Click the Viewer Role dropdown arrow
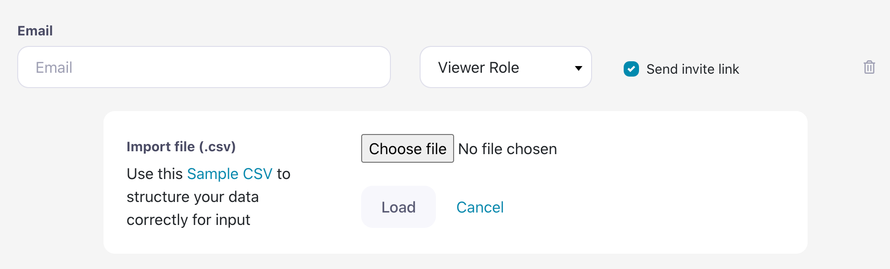 pos(578,68)
